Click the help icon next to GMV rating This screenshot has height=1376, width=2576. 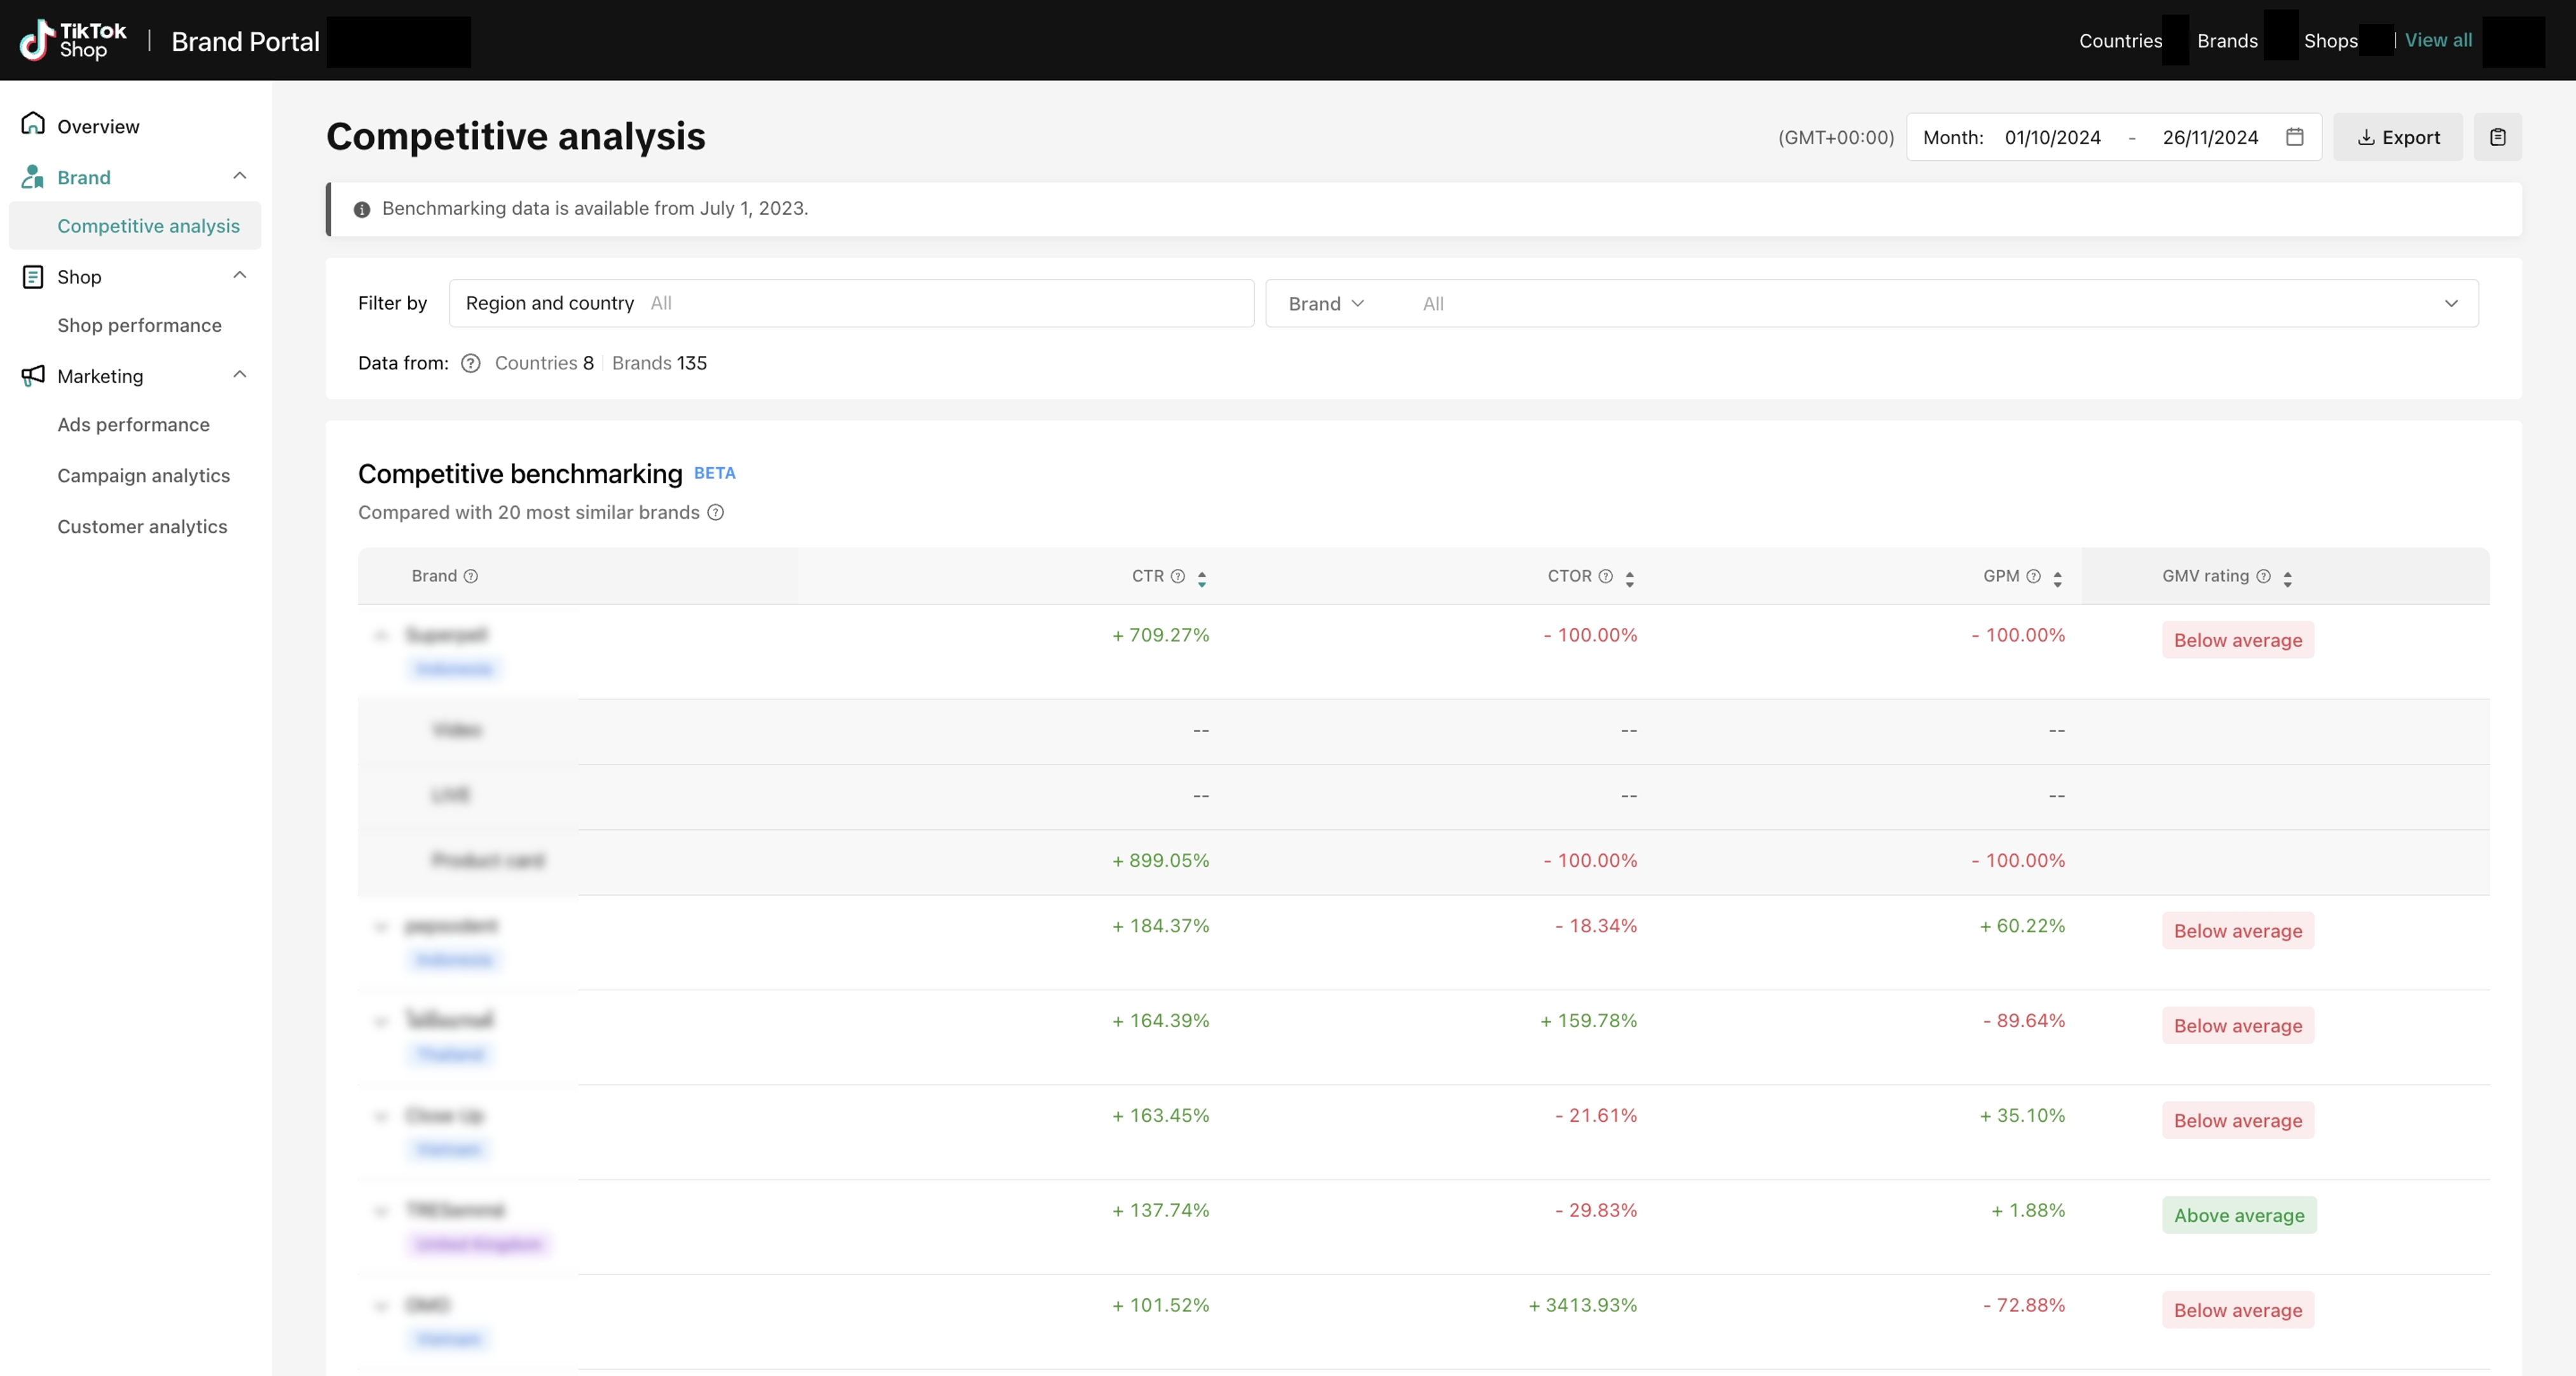(2263, 576)
